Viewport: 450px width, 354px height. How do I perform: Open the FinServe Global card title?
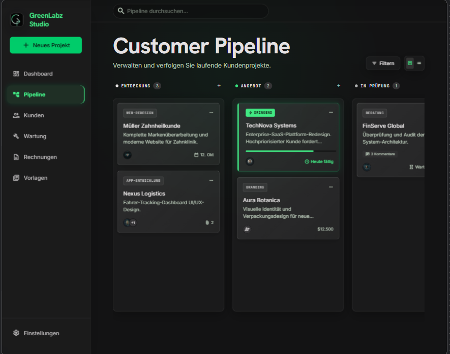[x=383, y=126]
